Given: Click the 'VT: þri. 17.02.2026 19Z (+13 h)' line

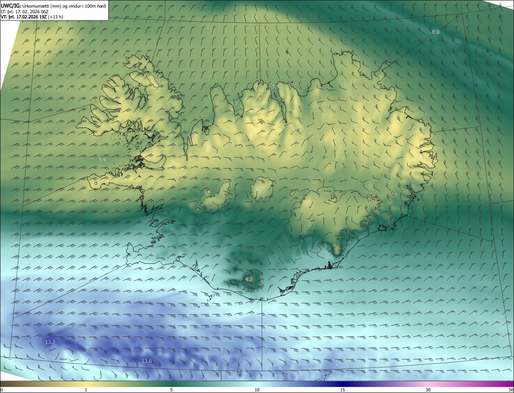Looking at the screenshot, I should [32, 17].
